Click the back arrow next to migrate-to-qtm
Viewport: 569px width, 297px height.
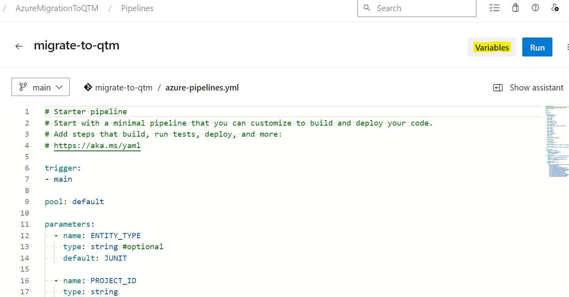pos(19,46)
